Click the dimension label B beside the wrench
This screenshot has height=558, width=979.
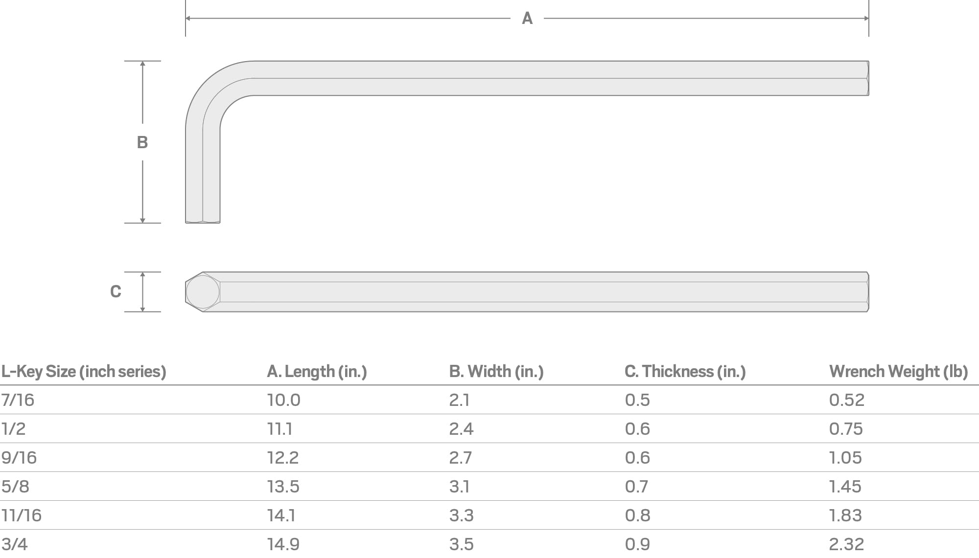click(142, 142)
